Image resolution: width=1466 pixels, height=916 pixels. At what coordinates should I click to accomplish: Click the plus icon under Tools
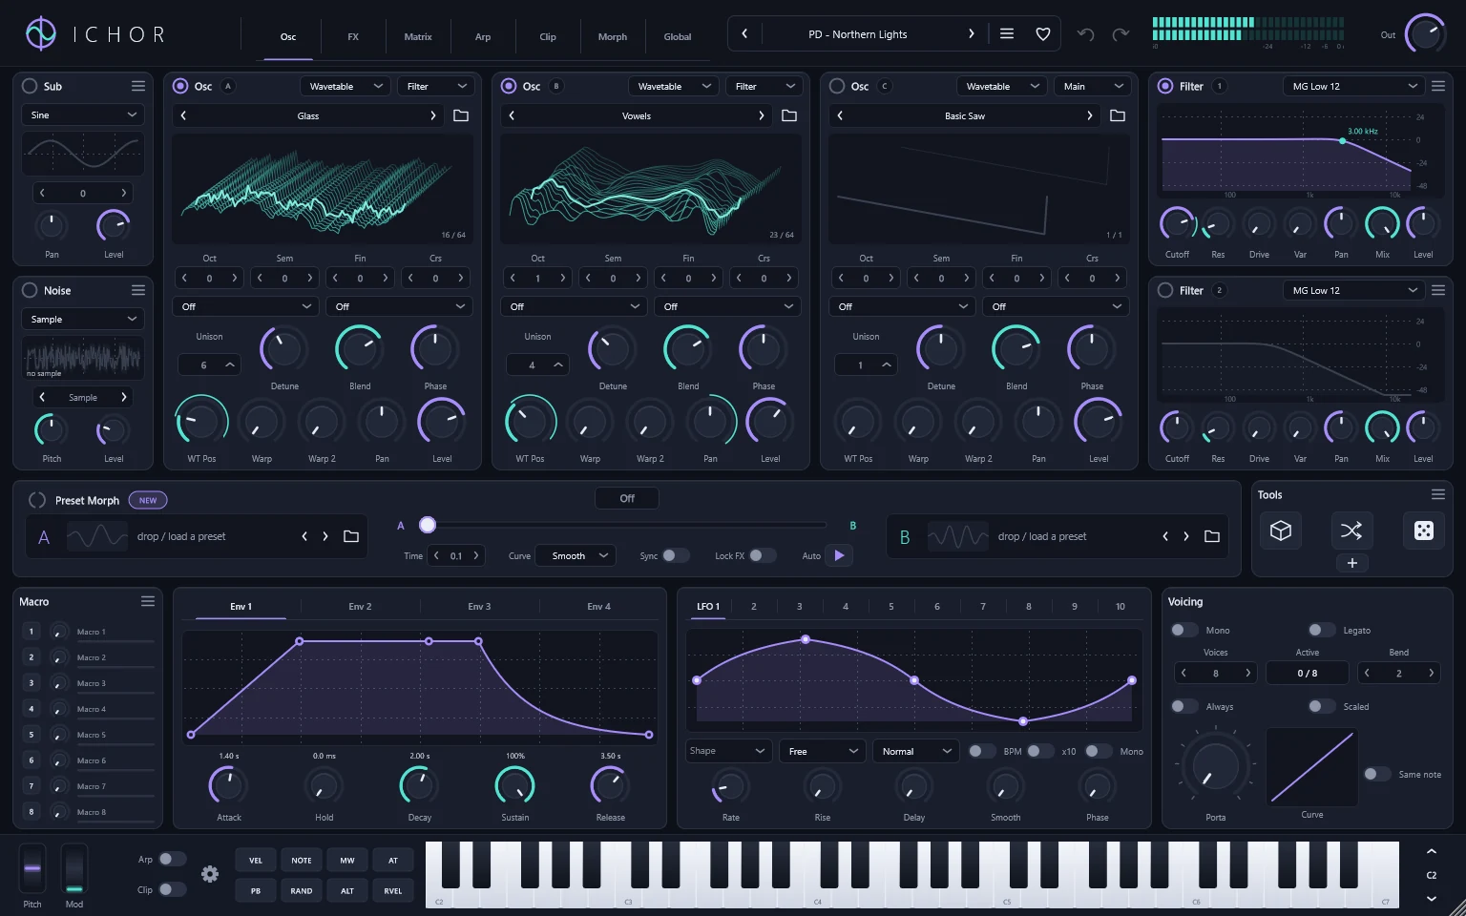pos(1351,563)
